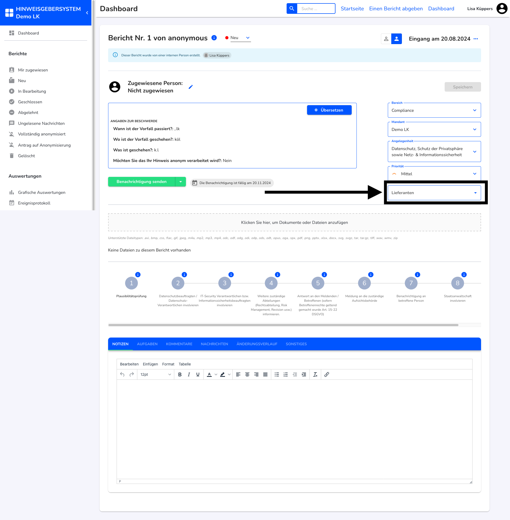Open the Lieferanten dropdown
510x520 pixels.
click(434, 193)
